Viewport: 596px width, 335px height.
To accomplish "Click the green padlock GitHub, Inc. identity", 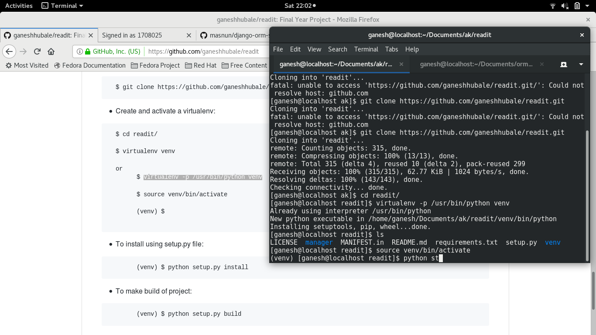I will click(x=113, y=51).
